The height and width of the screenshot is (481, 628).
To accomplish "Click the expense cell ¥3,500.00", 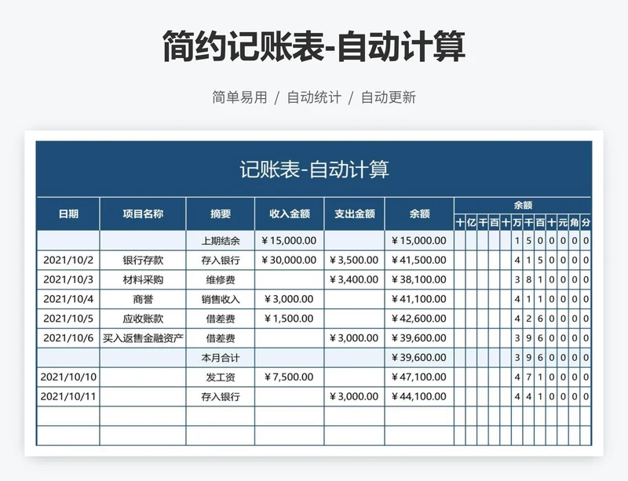I will click(x=355, y=261).
